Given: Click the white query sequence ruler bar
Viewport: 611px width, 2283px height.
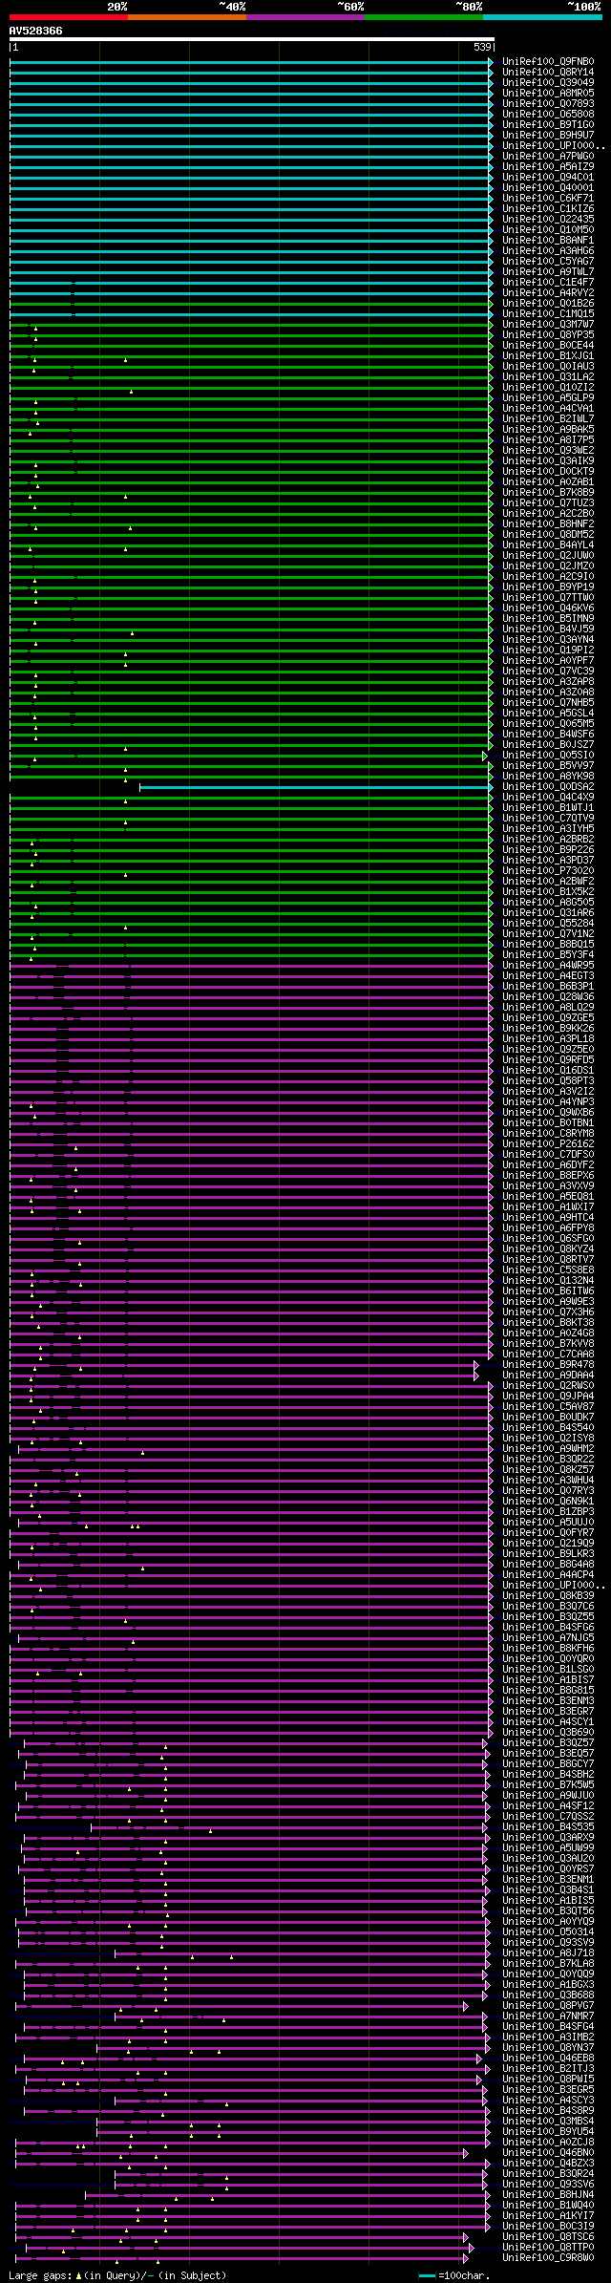Looking at the screenshot, I should [252, 39].
